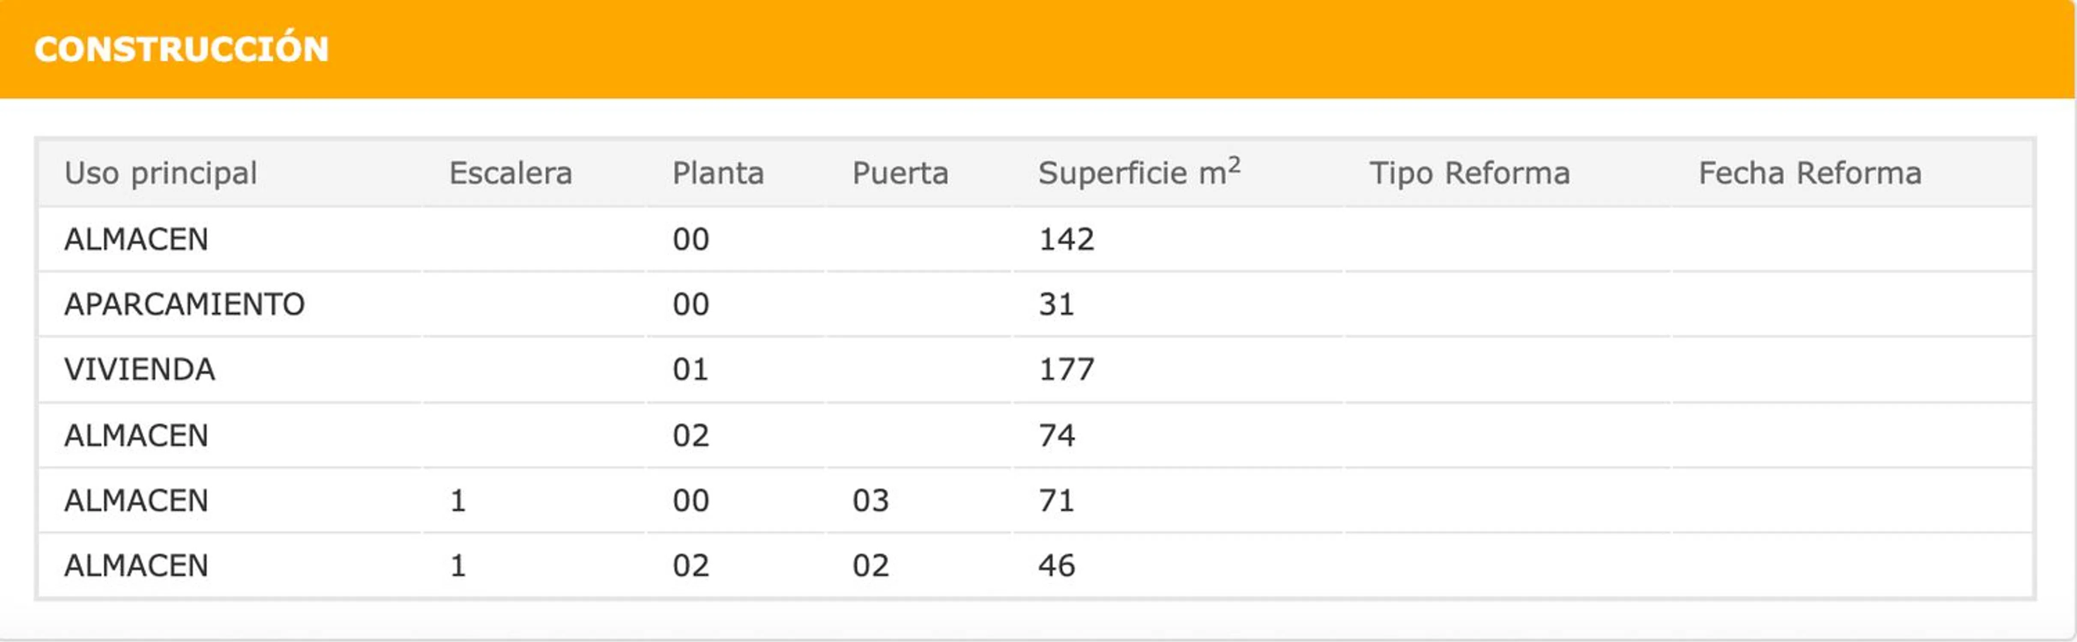Click the surface value 71

1056,501
